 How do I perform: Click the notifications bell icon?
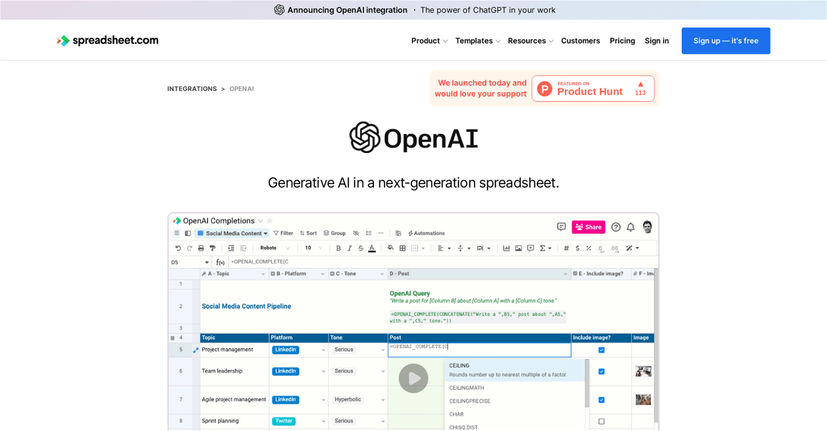pyautogui.click(x=630, y=227)
